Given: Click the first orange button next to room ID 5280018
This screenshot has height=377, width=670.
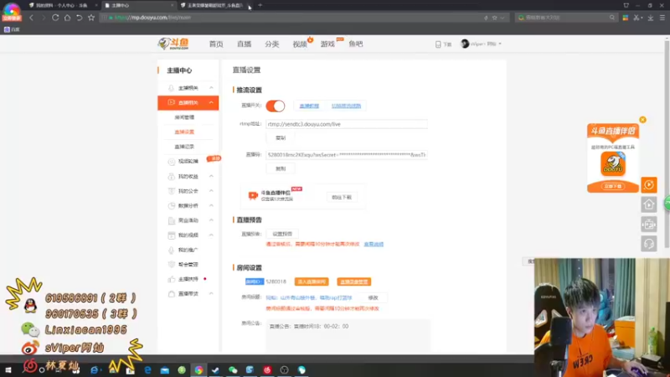Looking at the screenshot, I should pos(312,281).
